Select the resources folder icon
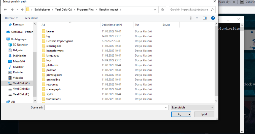This screenshot has width=255, height=134. coord(44,84)
